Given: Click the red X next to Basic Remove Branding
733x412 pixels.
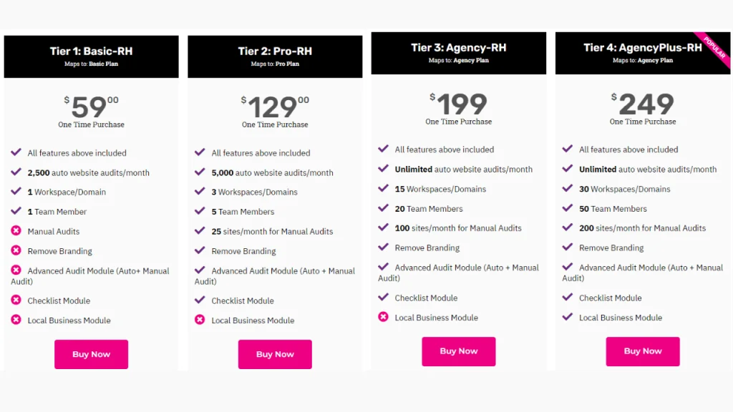Looking at the screenshot, I should [x=16, y=250].
